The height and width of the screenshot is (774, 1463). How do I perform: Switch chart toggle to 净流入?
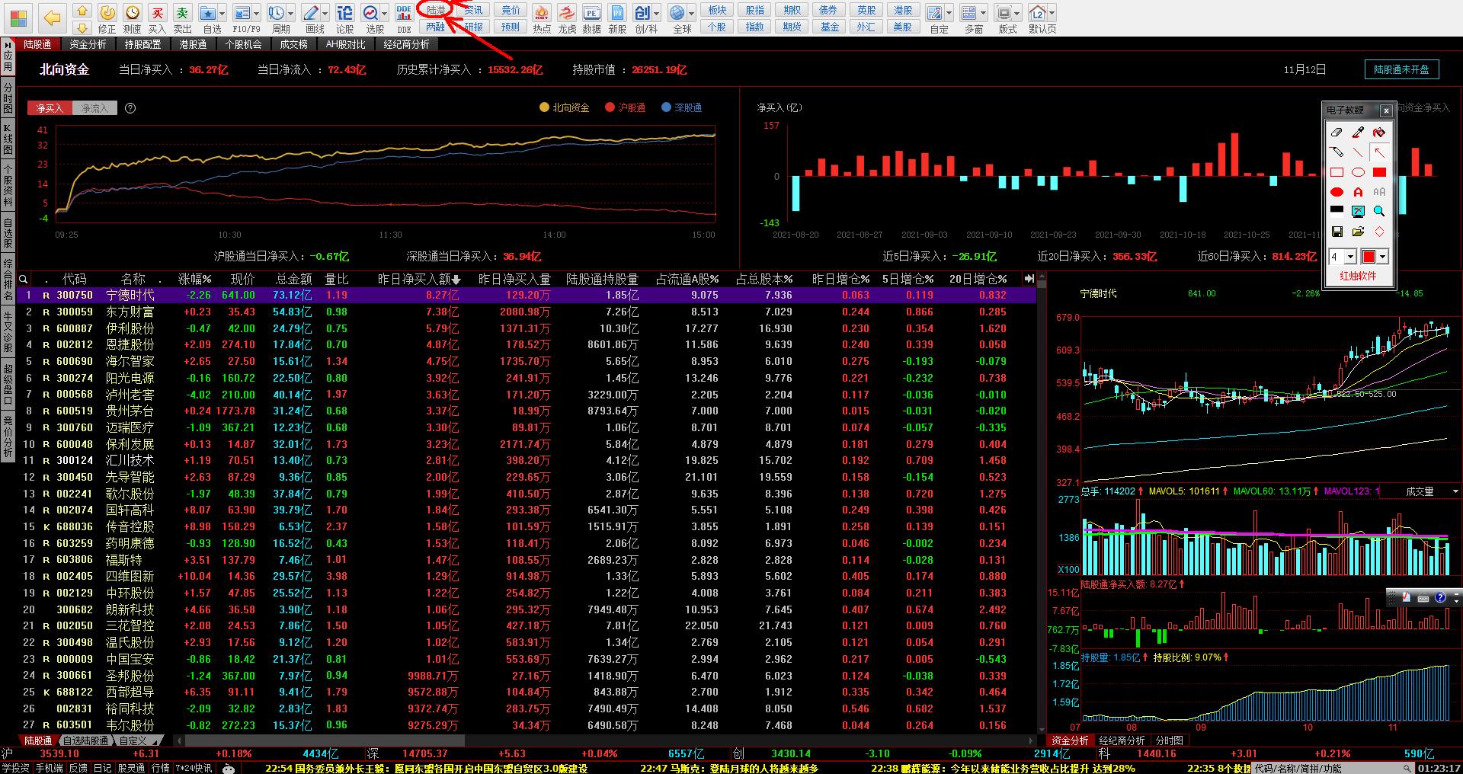coord(95,108)
